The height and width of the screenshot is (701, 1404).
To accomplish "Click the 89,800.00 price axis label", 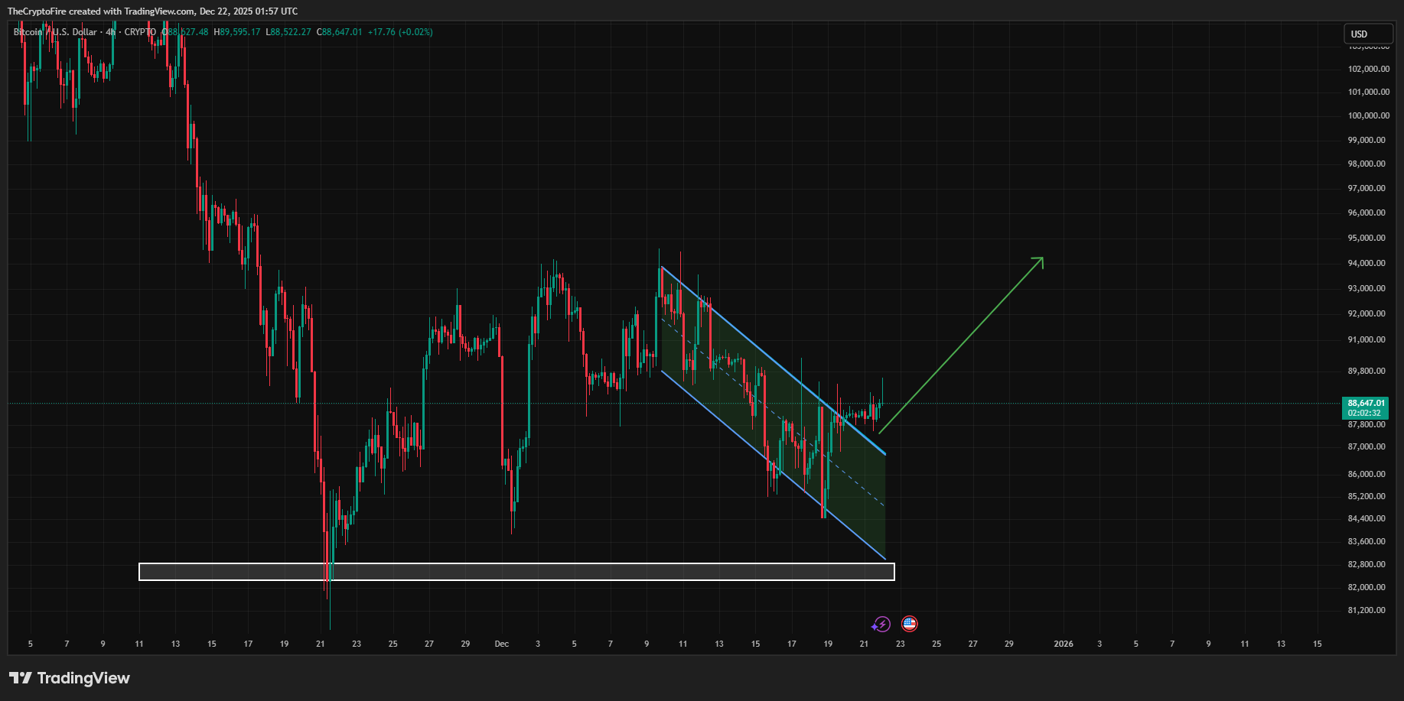I will click(x=1367, y=371).
